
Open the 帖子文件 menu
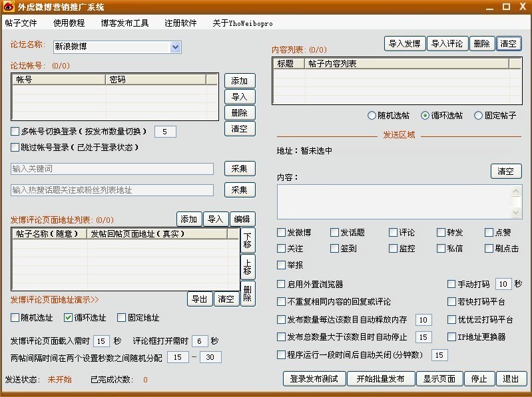click(x=21, y=23)
